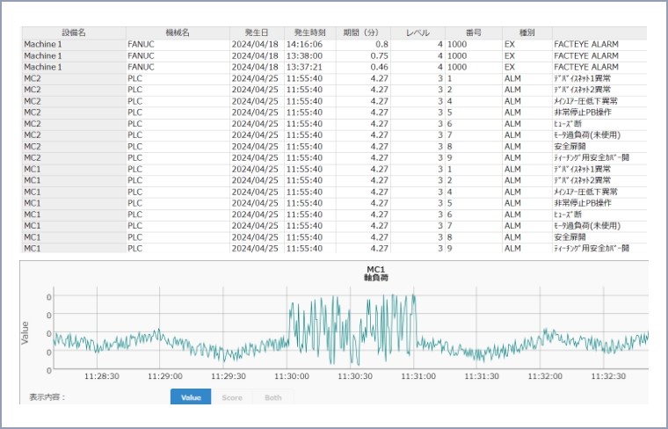Click the 番号 column header

click(473, 33)
